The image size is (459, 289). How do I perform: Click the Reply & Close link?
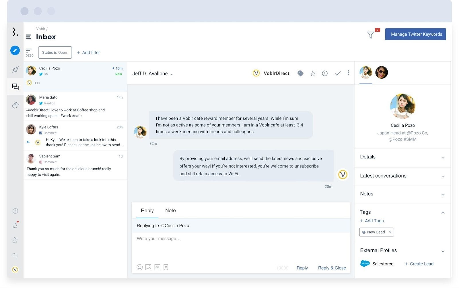332,268
